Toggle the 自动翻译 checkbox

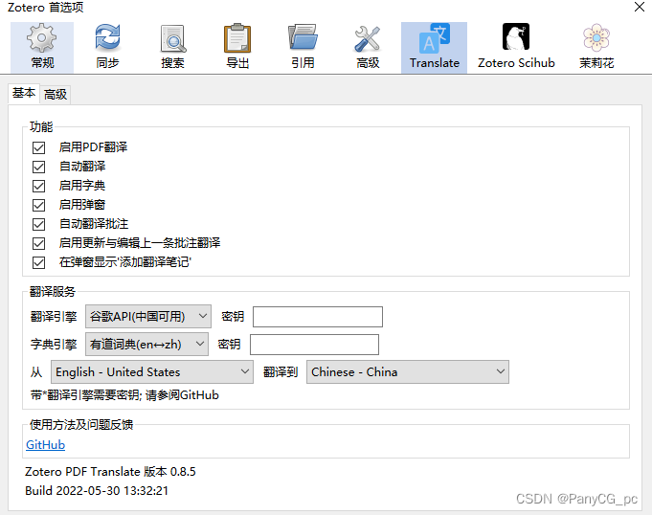[x=38, y=167]
